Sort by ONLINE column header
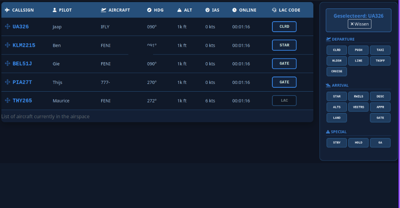Screen dimensions: 400x208 coord(248,10)
